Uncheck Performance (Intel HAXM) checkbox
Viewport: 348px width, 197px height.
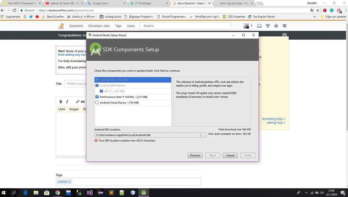point(97,97)
